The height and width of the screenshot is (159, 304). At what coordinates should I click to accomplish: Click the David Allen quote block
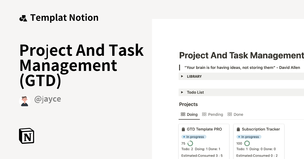point(242,67)
